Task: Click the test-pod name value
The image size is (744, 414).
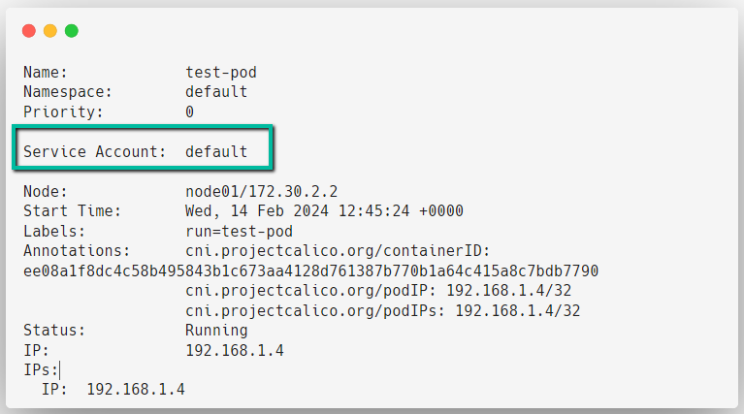Action: 220,72
